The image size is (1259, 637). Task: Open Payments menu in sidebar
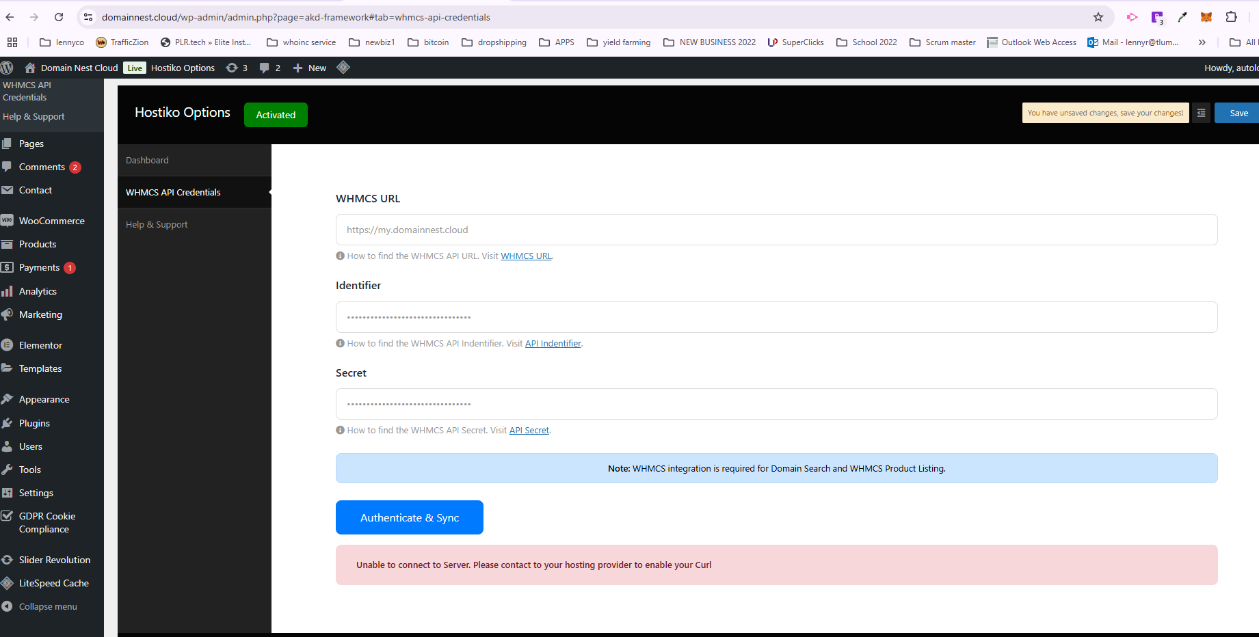(40, 267)
